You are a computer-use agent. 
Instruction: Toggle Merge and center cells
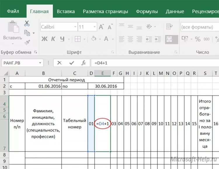tap(171, 39)
